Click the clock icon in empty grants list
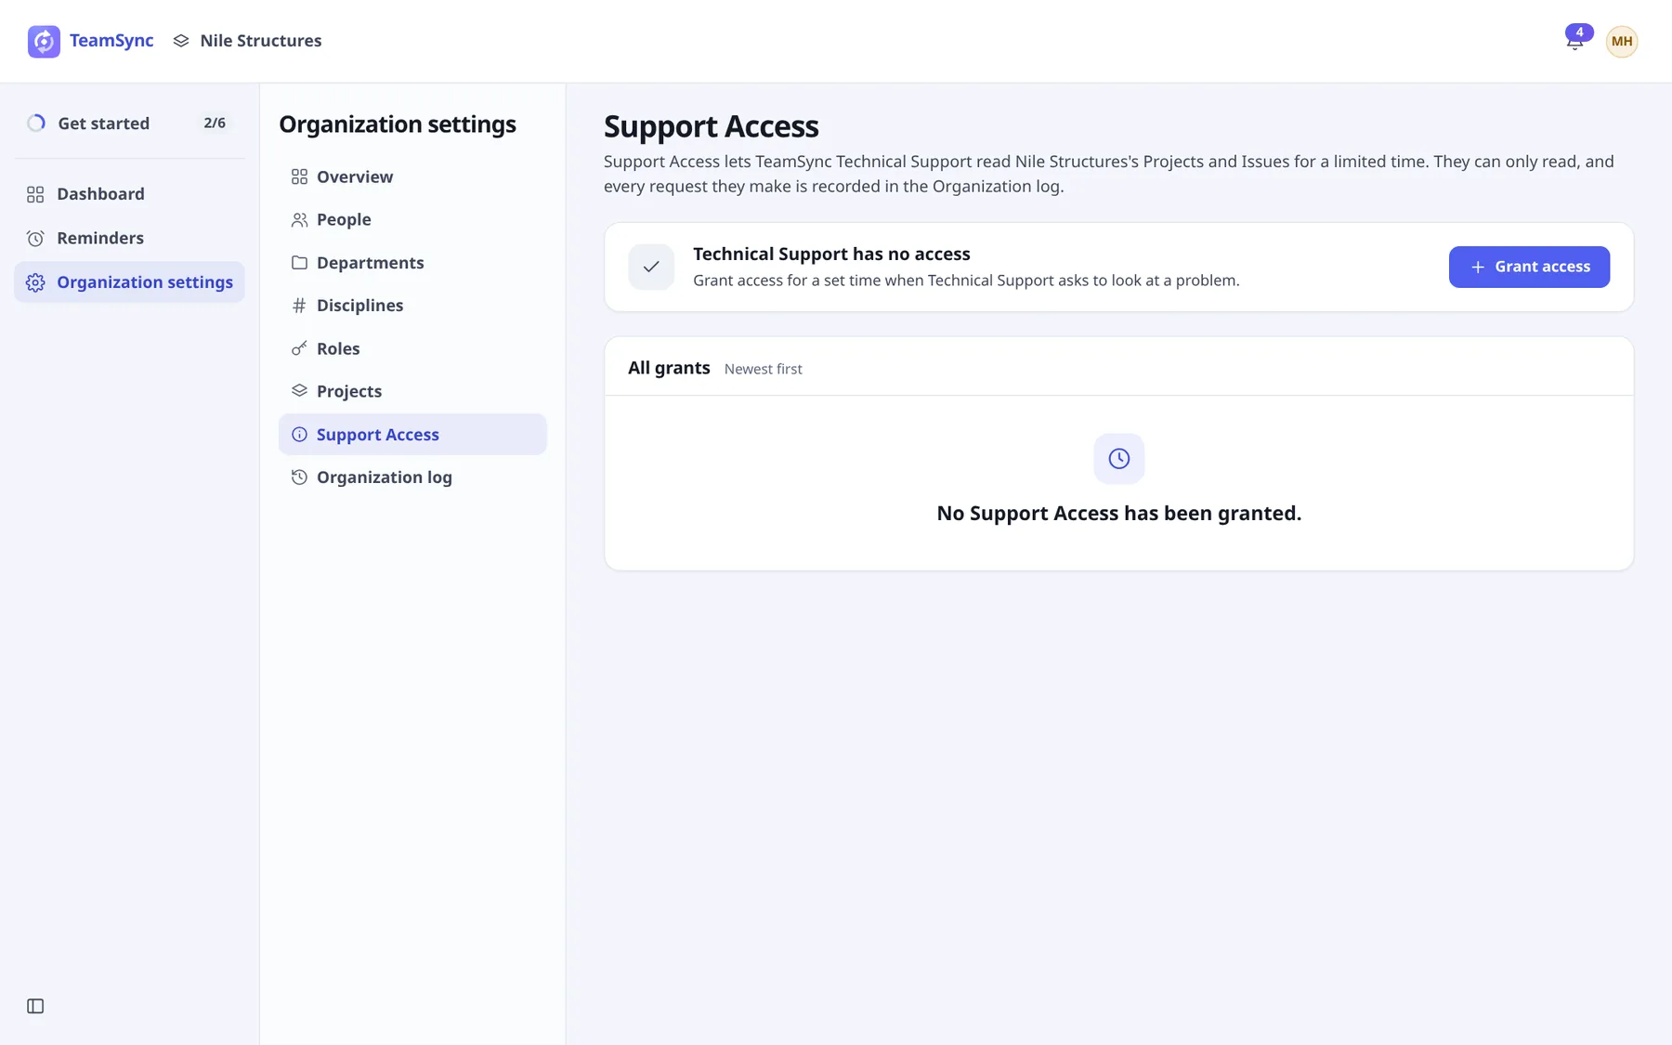This screenshot has width=1672, height=1045. tap(1118, 459)
